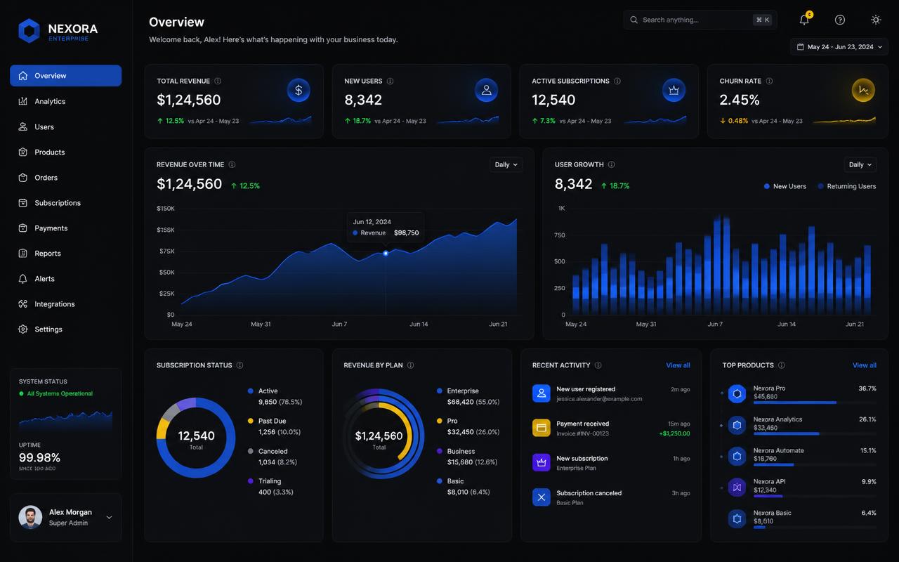
Task: Open Settings in the sidebar
Action: [65, 329]
